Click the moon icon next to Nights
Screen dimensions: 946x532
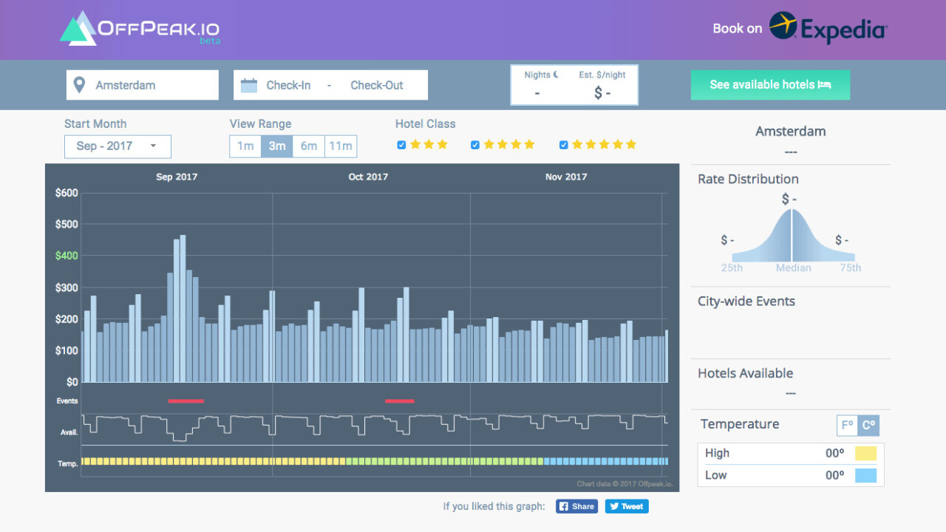coord(556,75)
